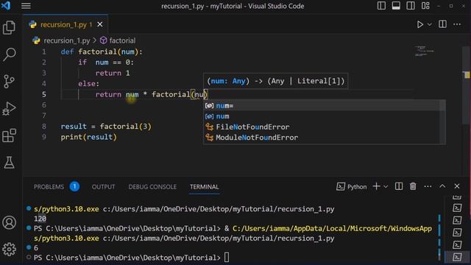Switch to the OUTPUT panel tab

tap(103, 187)
